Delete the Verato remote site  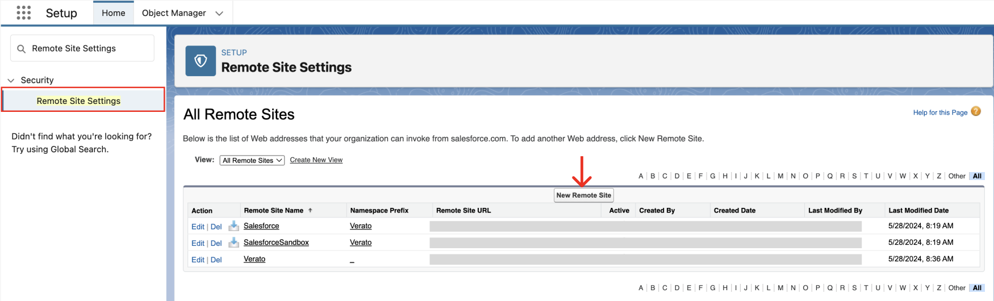pos(216,260)
